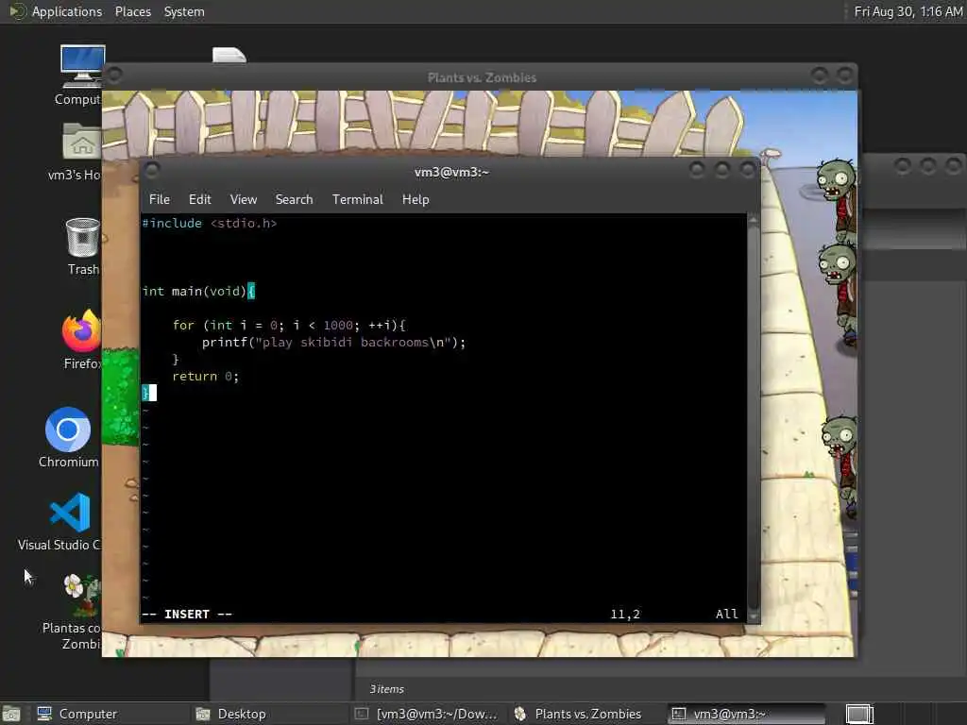Click the '-- INSERT --' mode indicator
967x725 pixels.
187,614
